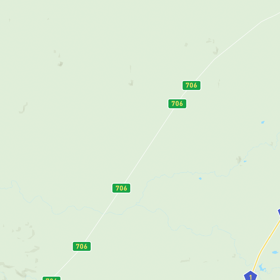This screenshot has width=280, height=280.
Task: Click the tiny pond beside the central river
Action: coord(200,178)
